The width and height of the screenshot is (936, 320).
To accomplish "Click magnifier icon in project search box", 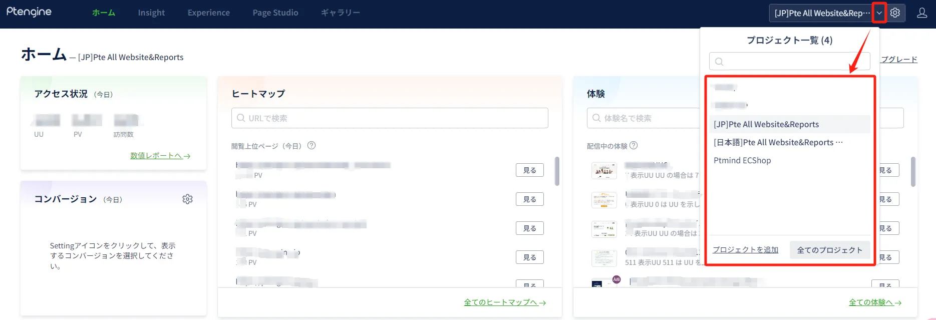I will (x=719, y=62).
